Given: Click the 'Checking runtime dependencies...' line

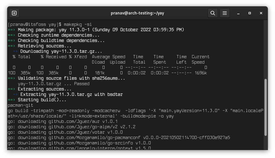Looking at the screenshot, I should click(59, 35).
